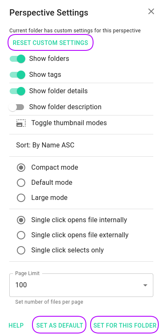This screenshot has height=336, width=163.
Task: Select Single click opens file internally
Action: pyautogui.click(x=21, y=220)
